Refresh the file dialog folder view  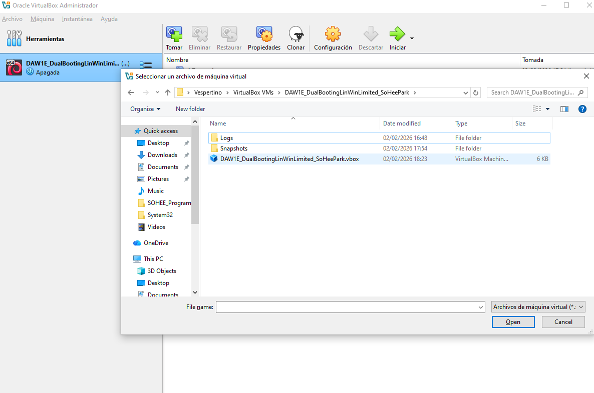[476, 92]
